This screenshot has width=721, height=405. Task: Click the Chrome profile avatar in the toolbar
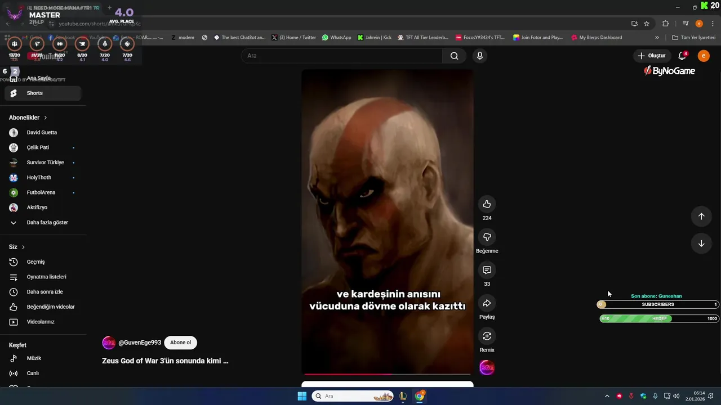699,24
